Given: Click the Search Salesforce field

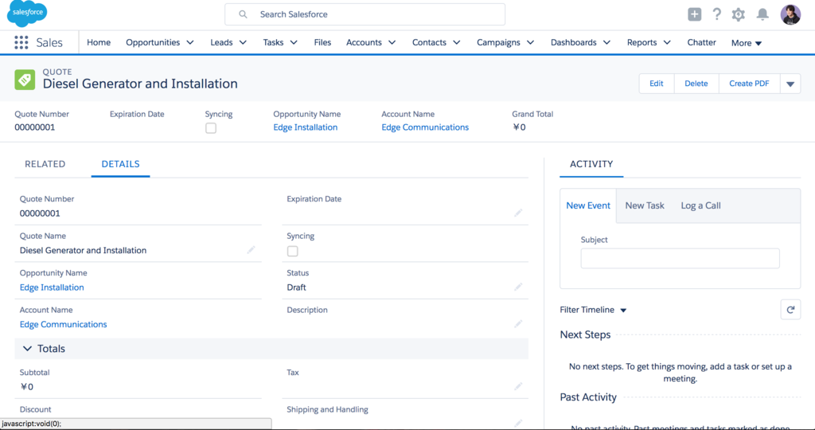Looking at the screenshot, I should click(x=365, y=14).
